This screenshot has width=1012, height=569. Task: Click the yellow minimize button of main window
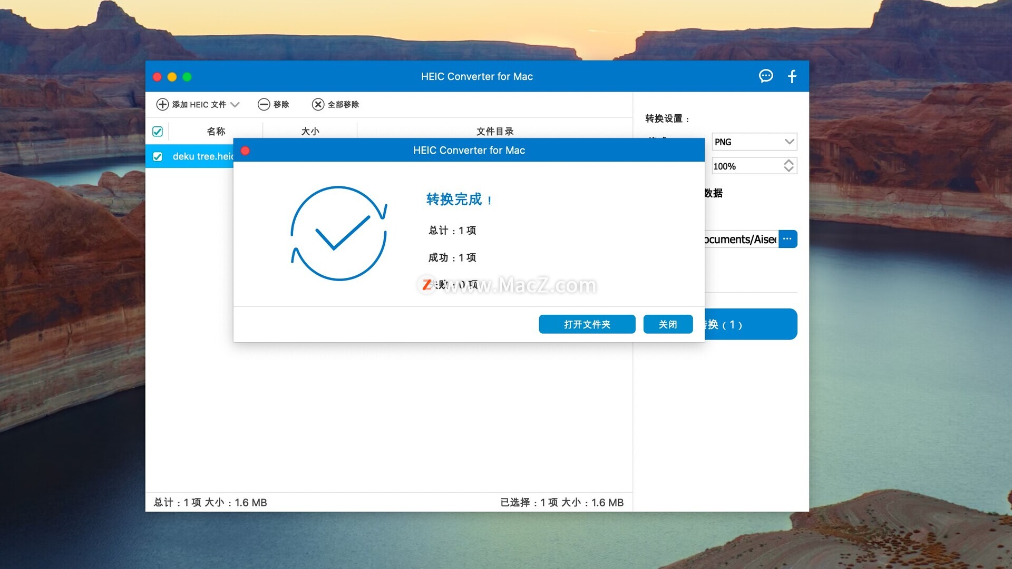coord(172,77)
